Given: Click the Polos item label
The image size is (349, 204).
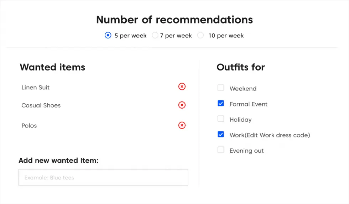Looking at the screenshot, I should (29, 126).
